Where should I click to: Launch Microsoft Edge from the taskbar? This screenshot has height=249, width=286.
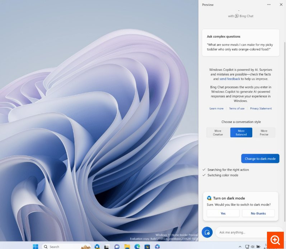(x=137, y=246)
